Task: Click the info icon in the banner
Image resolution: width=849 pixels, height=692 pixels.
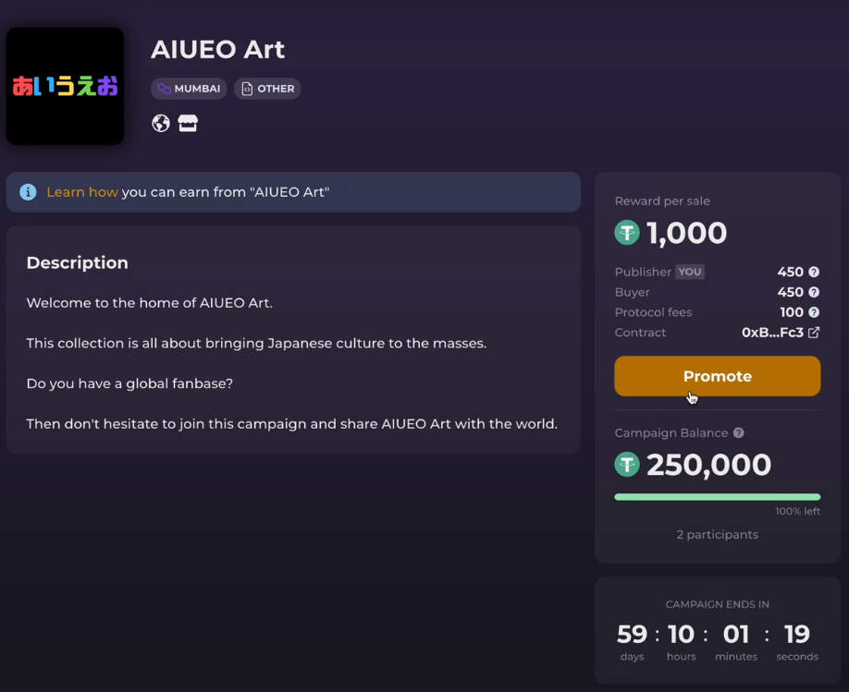Action: click(28, 192)
